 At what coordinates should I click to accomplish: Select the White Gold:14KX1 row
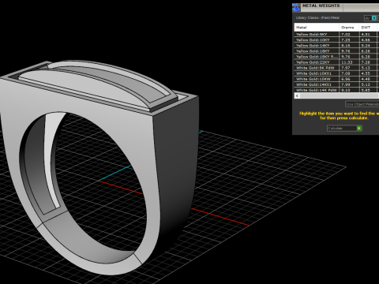(336, 84)
